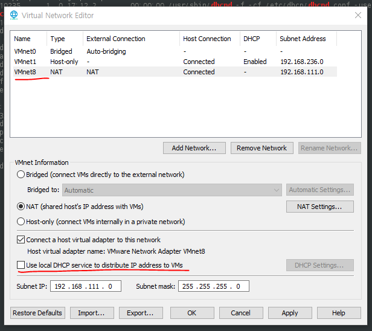The image size is (372, 331).
Task: Select the NAT radio option
Action: coord(21,207)
